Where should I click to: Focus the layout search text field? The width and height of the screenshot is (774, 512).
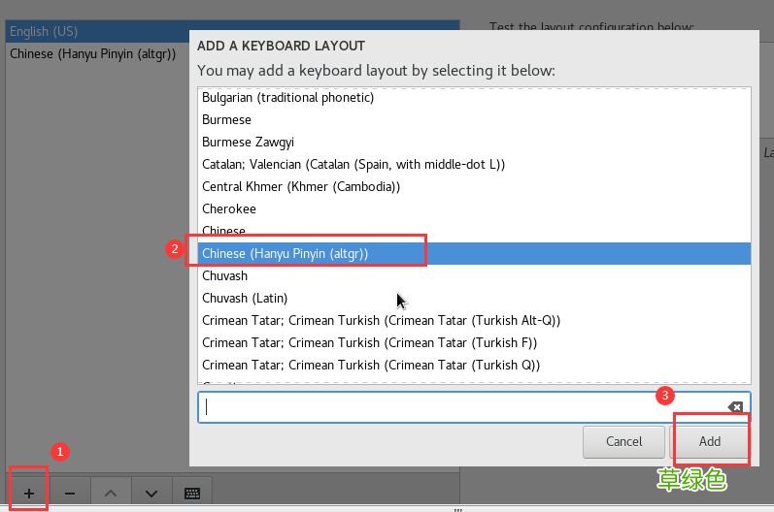click(x=456, y=407)
